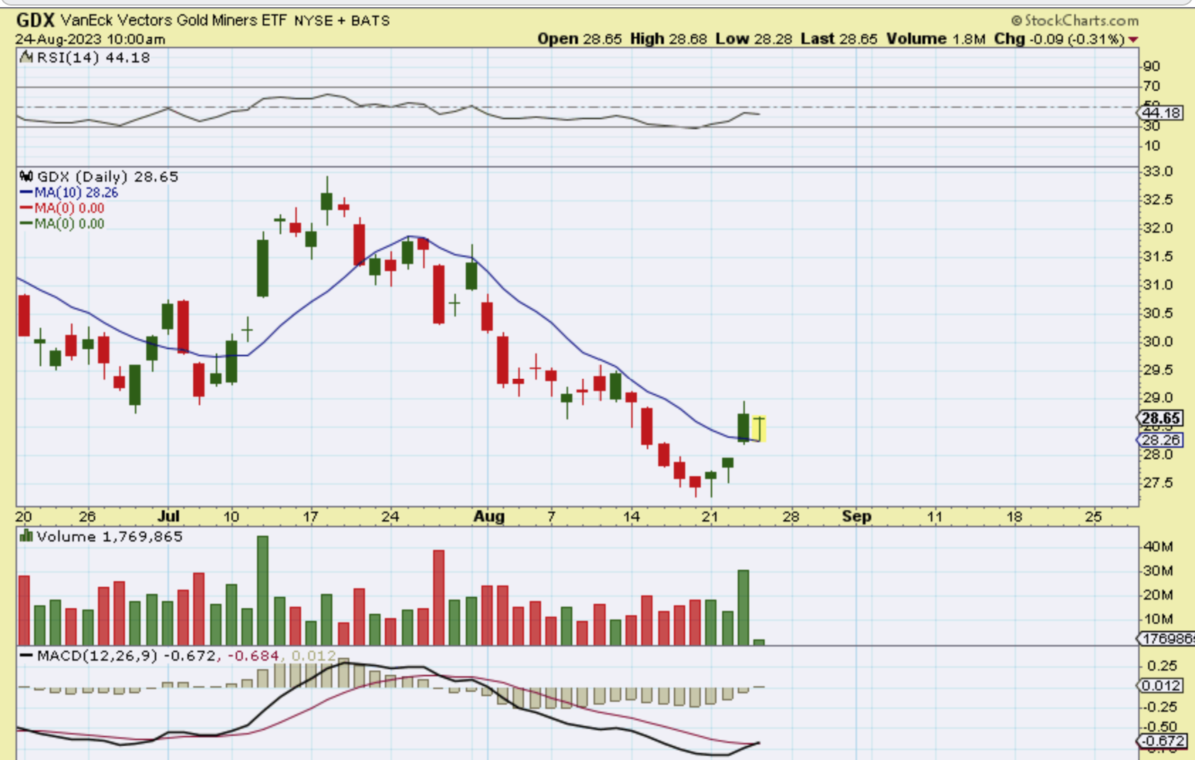Click the StockCharts.com attribution text
This screenshot has height=760, width=1195.
[1074, 21]
